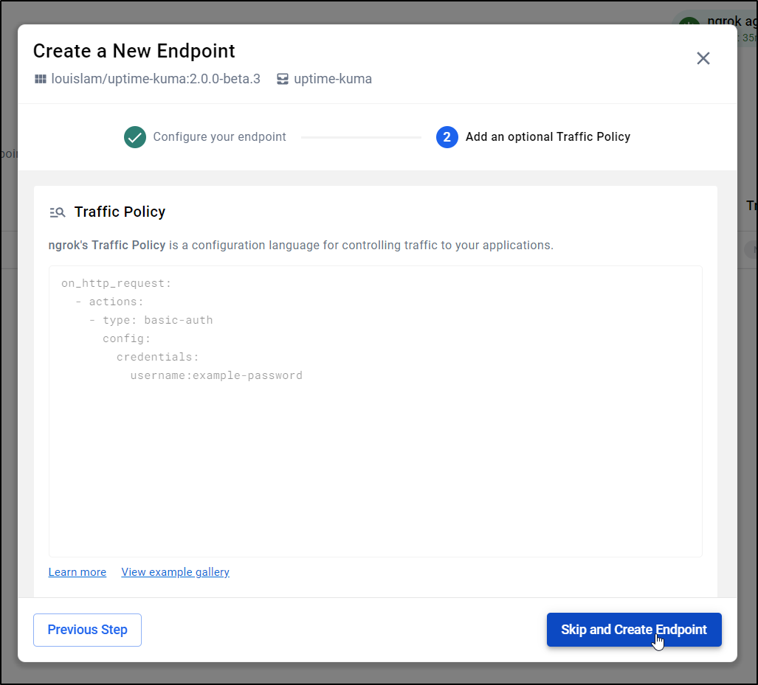758x685 pixels.
Task: Click the blue step 2 circle
Action: click(x=447, y=137)
